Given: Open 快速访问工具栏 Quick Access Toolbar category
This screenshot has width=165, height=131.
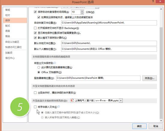Looking at the screenshot, I should pyautogui.click(x=15, y=47).
